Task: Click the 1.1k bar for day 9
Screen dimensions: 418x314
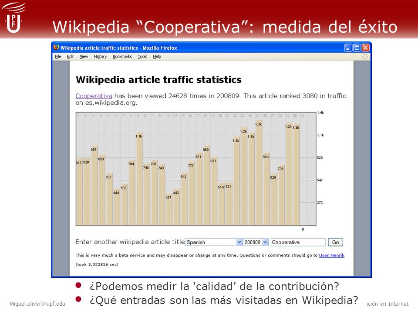Action: 139,179
